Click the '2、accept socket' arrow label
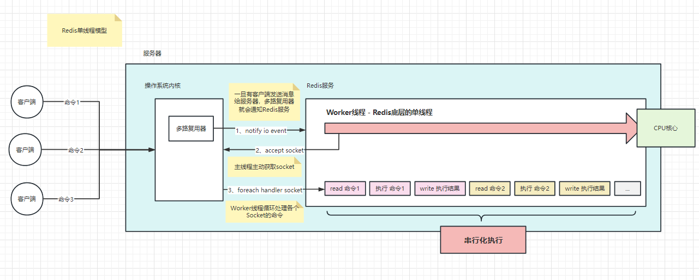 click(279, 150)
